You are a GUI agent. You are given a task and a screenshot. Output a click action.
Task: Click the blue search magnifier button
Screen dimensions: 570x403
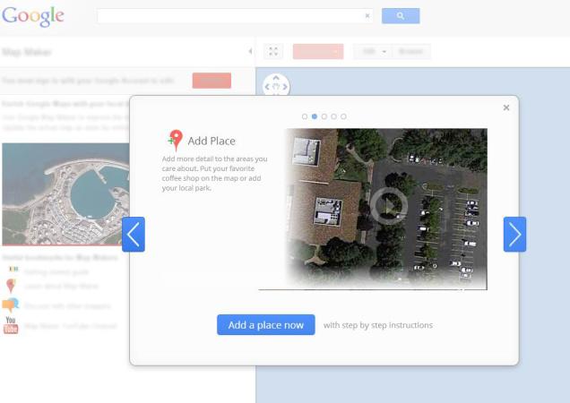pyautogui.click(x=400, y=16)
